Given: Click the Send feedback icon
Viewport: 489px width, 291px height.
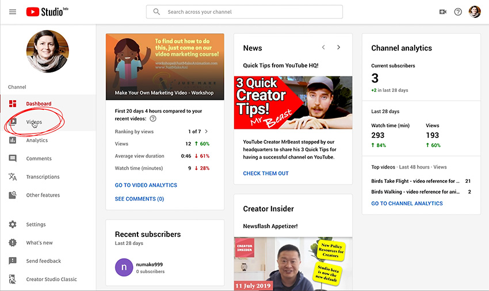Looking at the screenshot, I should [13, 261].
